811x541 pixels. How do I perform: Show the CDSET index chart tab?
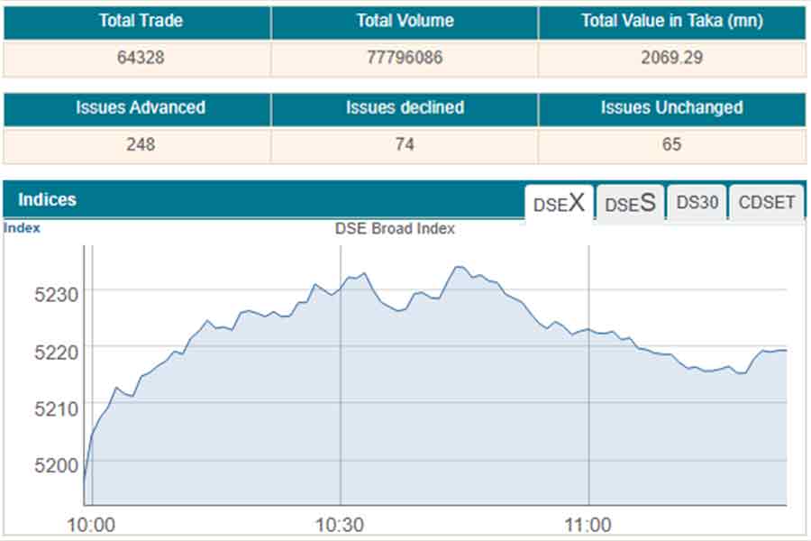[x=767, y=203]
